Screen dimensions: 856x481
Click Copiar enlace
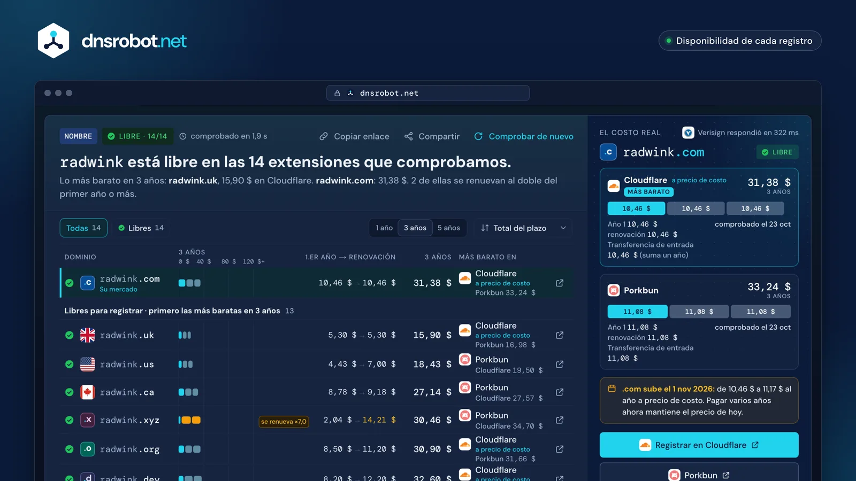click(354, 136)
